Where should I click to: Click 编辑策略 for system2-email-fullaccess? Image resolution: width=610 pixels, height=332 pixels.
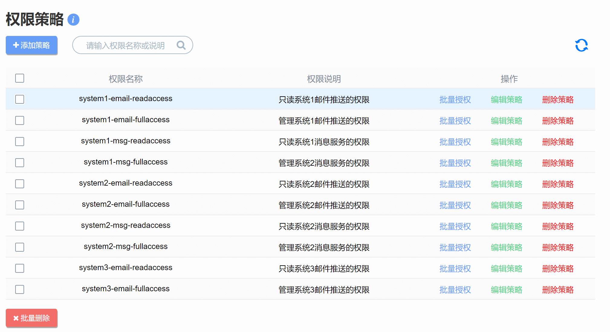click(x=506, y=205)
